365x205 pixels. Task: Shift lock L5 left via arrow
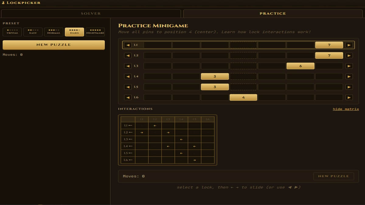pos(128,87)
